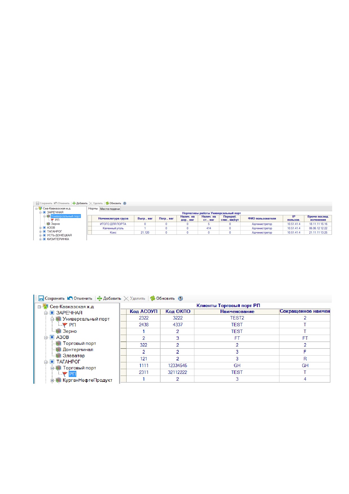Click Сохранить in the Нормативы работы window

[x=44, y=203]
